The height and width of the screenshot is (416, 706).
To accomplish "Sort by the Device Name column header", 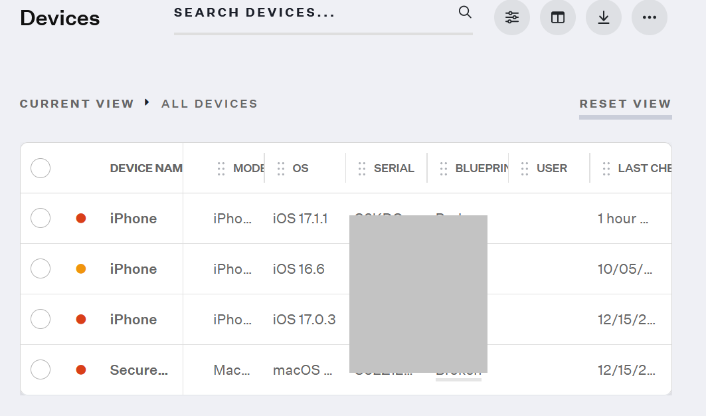I will click(x=146, y=169).
